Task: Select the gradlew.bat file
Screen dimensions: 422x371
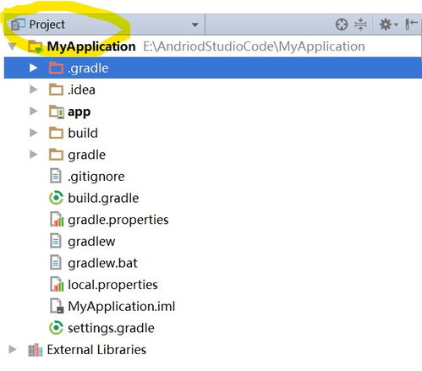Action: (102, 263)
